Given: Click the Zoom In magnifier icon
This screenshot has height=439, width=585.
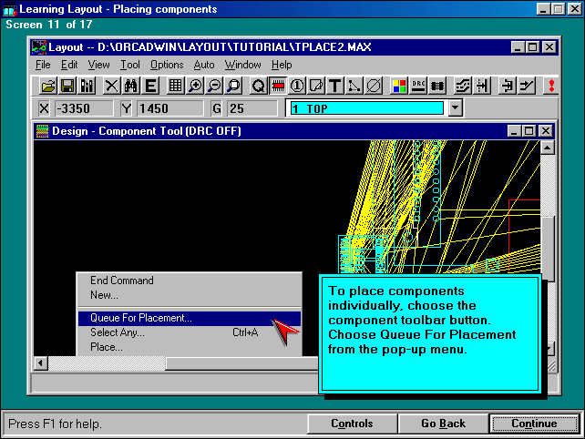Looking at the screenshot, I should tap(196, 86).
